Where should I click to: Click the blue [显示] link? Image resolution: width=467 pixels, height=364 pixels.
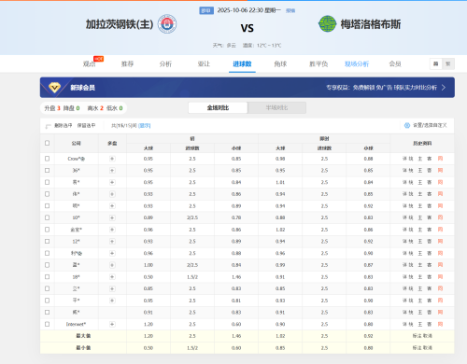click(x=145, y=126)
